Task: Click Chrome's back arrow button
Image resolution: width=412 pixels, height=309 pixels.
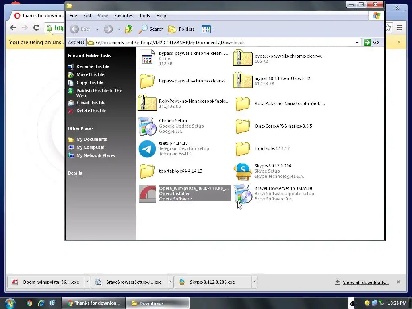Action: pyautogui.click(x=13, y=27)
